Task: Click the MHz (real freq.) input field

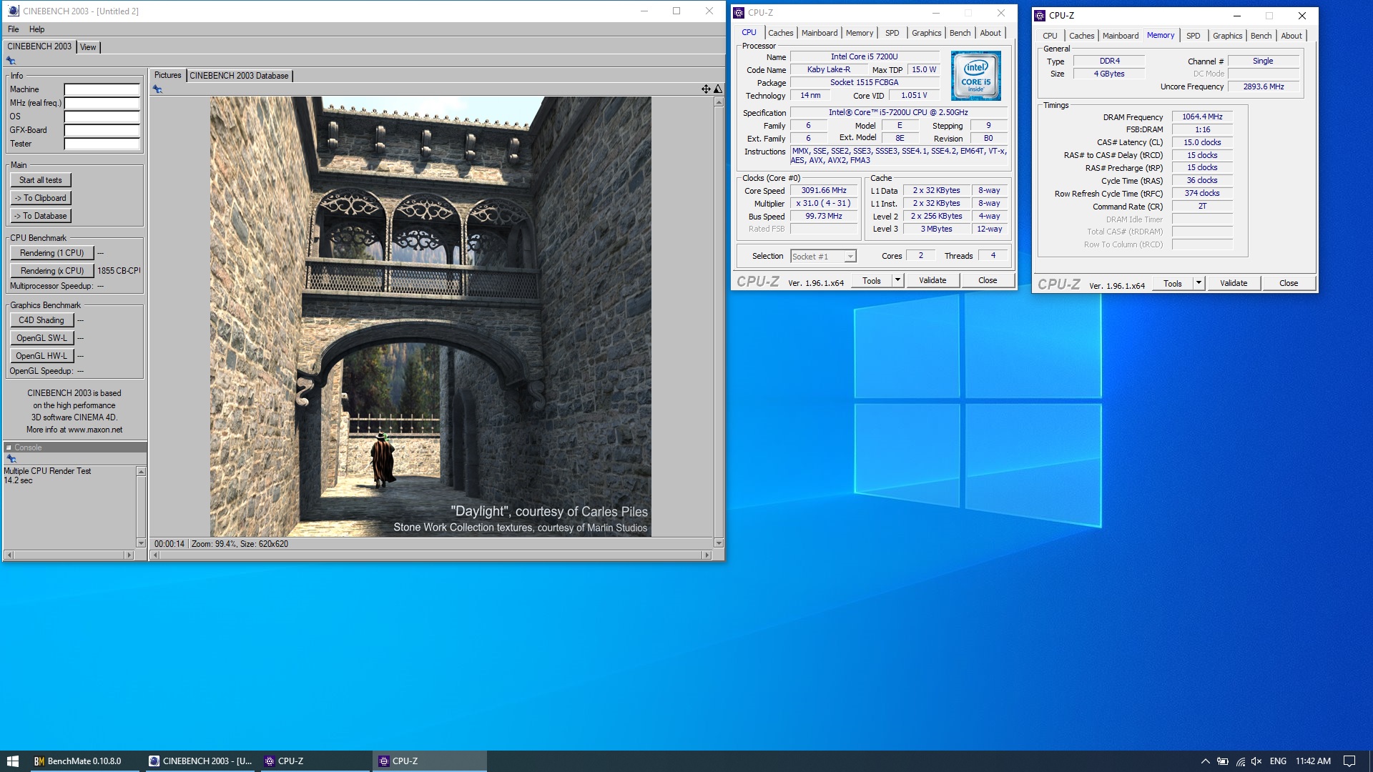Action: [102, 103]
